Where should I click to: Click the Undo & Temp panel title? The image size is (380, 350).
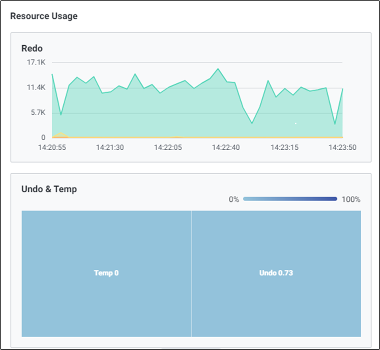(49, 189)
